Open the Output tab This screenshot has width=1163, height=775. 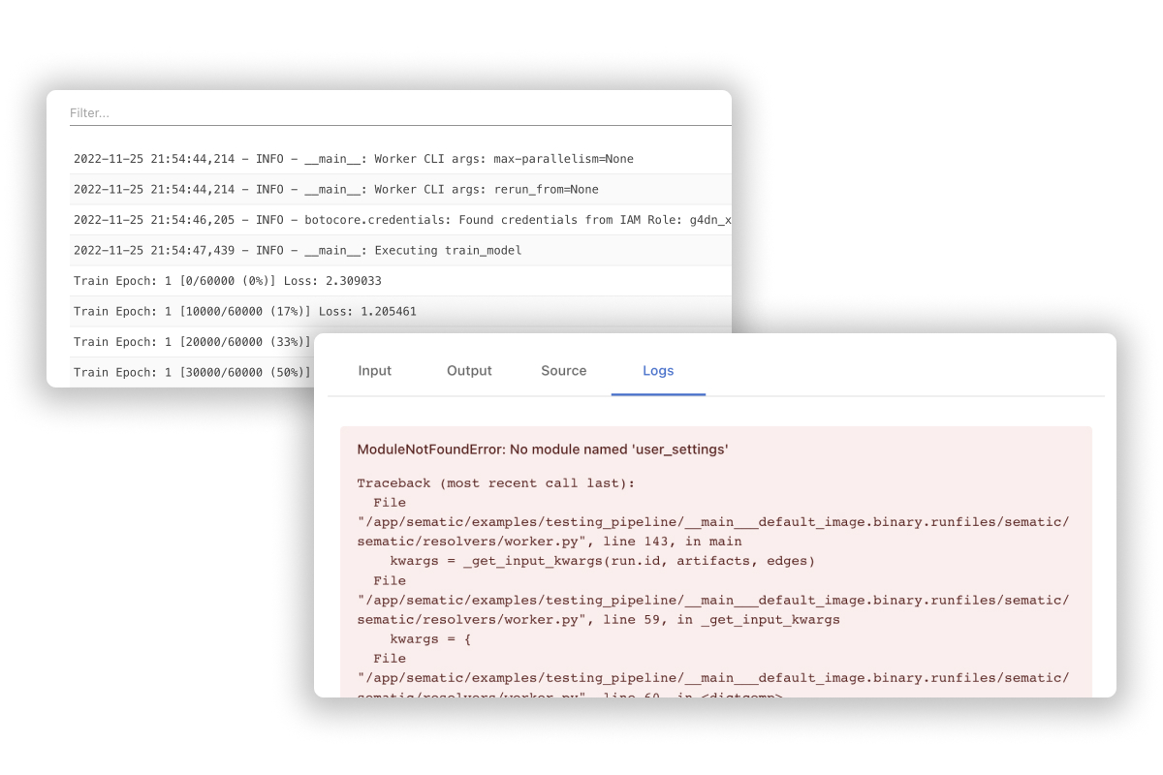pos(469,371)
